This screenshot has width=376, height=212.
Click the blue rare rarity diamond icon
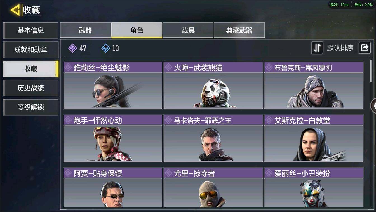(105, 48)
